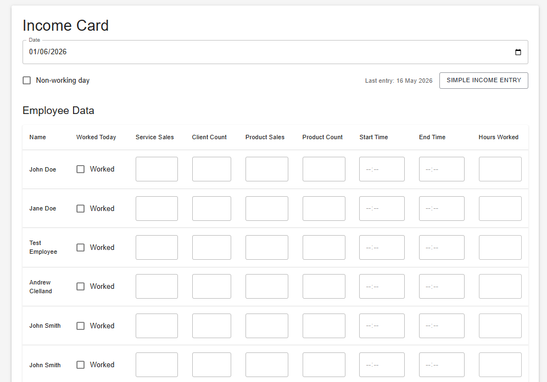Set Jane Doe's End Time field
Screen dimensions: 547x382
[x=442, y=209]
